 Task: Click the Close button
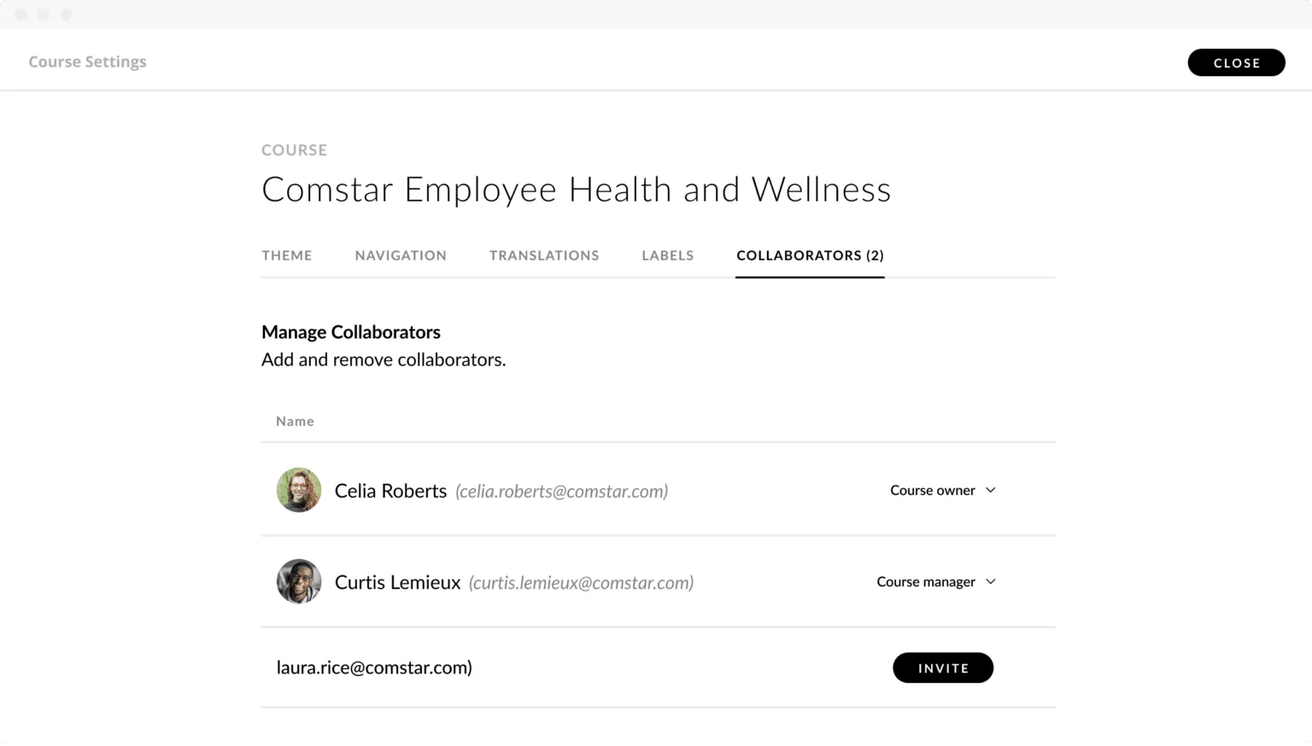pos(1236,62)
